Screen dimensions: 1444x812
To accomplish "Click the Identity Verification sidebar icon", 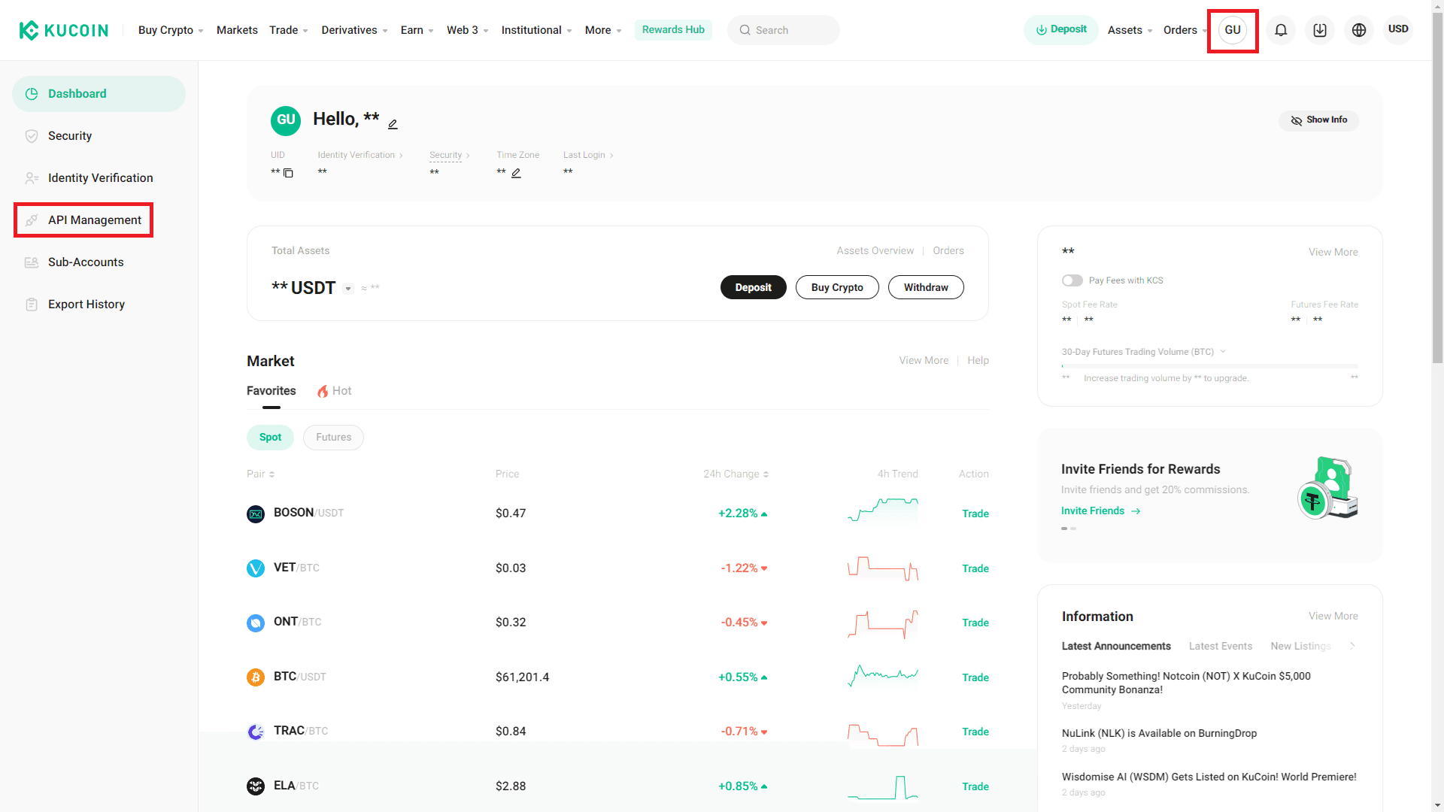I will (32, 178).
